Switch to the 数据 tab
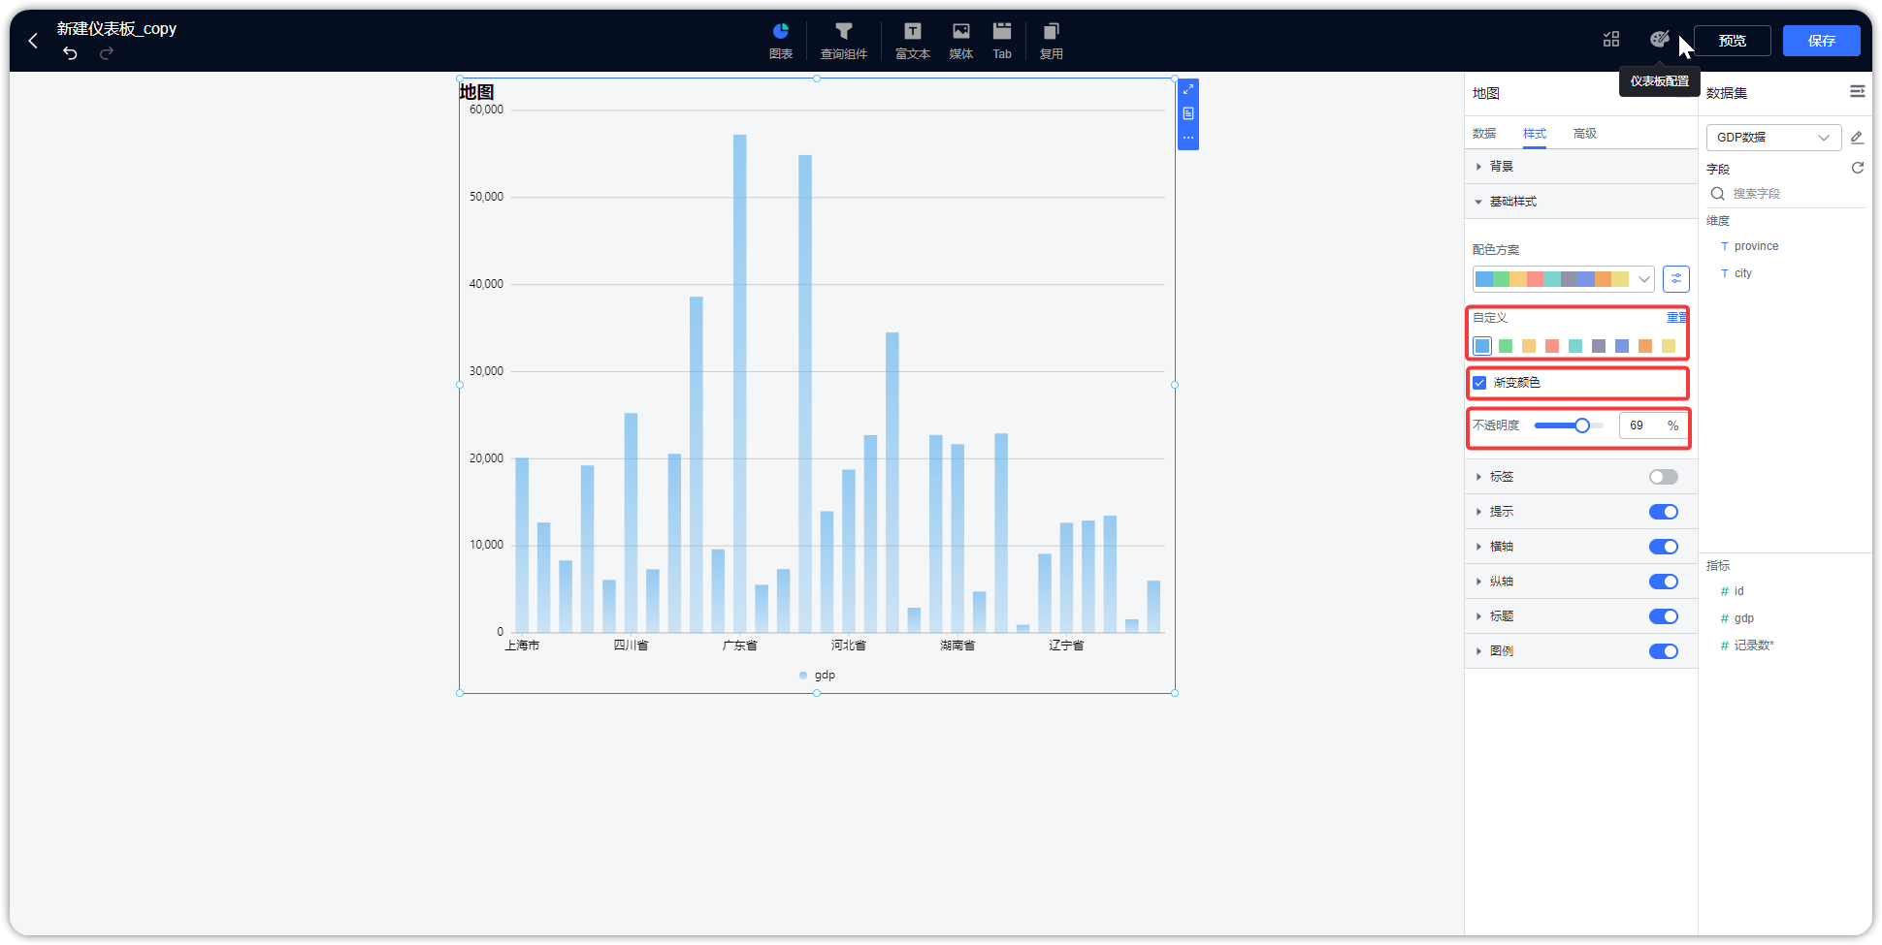1882x945 pixels. [x=1484, y=134]
